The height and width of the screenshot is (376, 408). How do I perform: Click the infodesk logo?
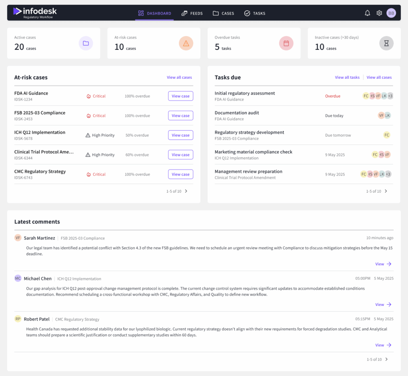tap(34, 12)
